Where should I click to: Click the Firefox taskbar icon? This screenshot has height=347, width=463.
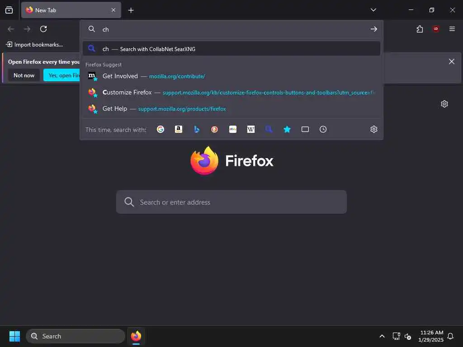point(136,336)
